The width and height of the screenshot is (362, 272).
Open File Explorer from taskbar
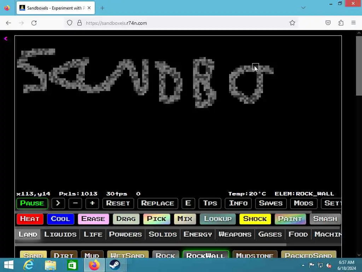point(50,265)
